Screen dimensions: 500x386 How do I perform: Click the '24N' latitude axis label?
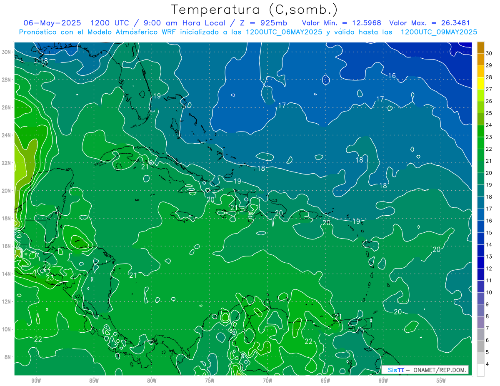pyautogui.click(x=6, y=135)
